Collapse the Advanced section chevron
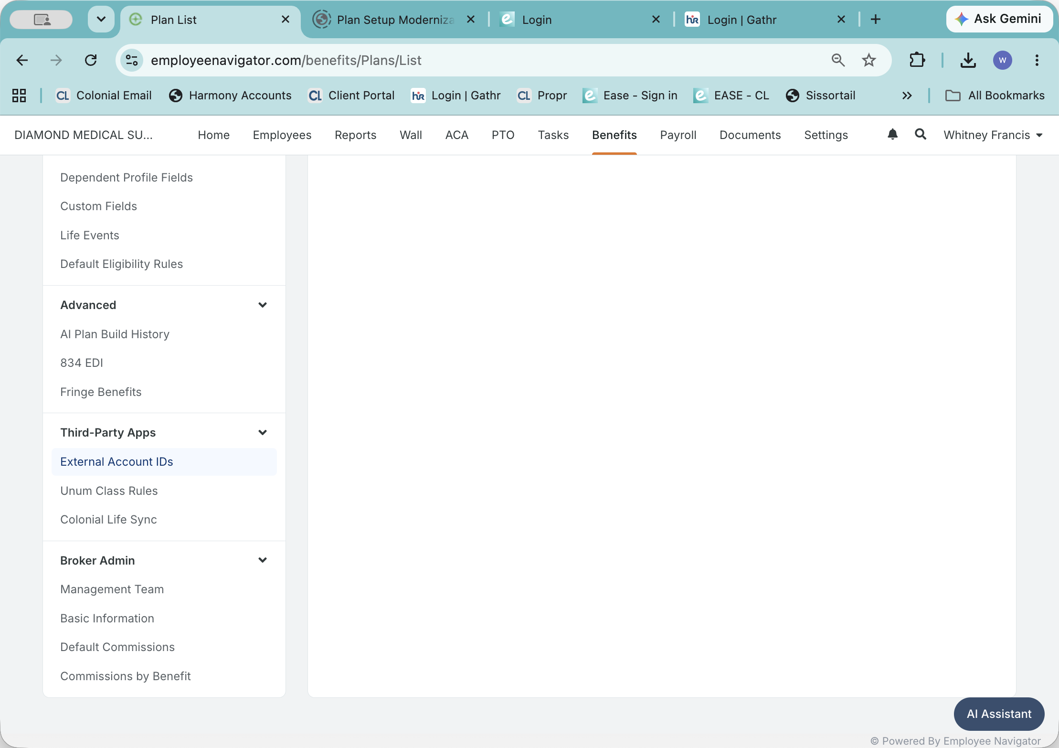This screenshot has width=1059, height=748. click(x=263, y=305)
